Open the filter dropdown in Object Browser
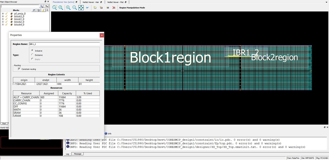Image resolution: width=329 pixels, height=160 pixels. click(47, 6)
